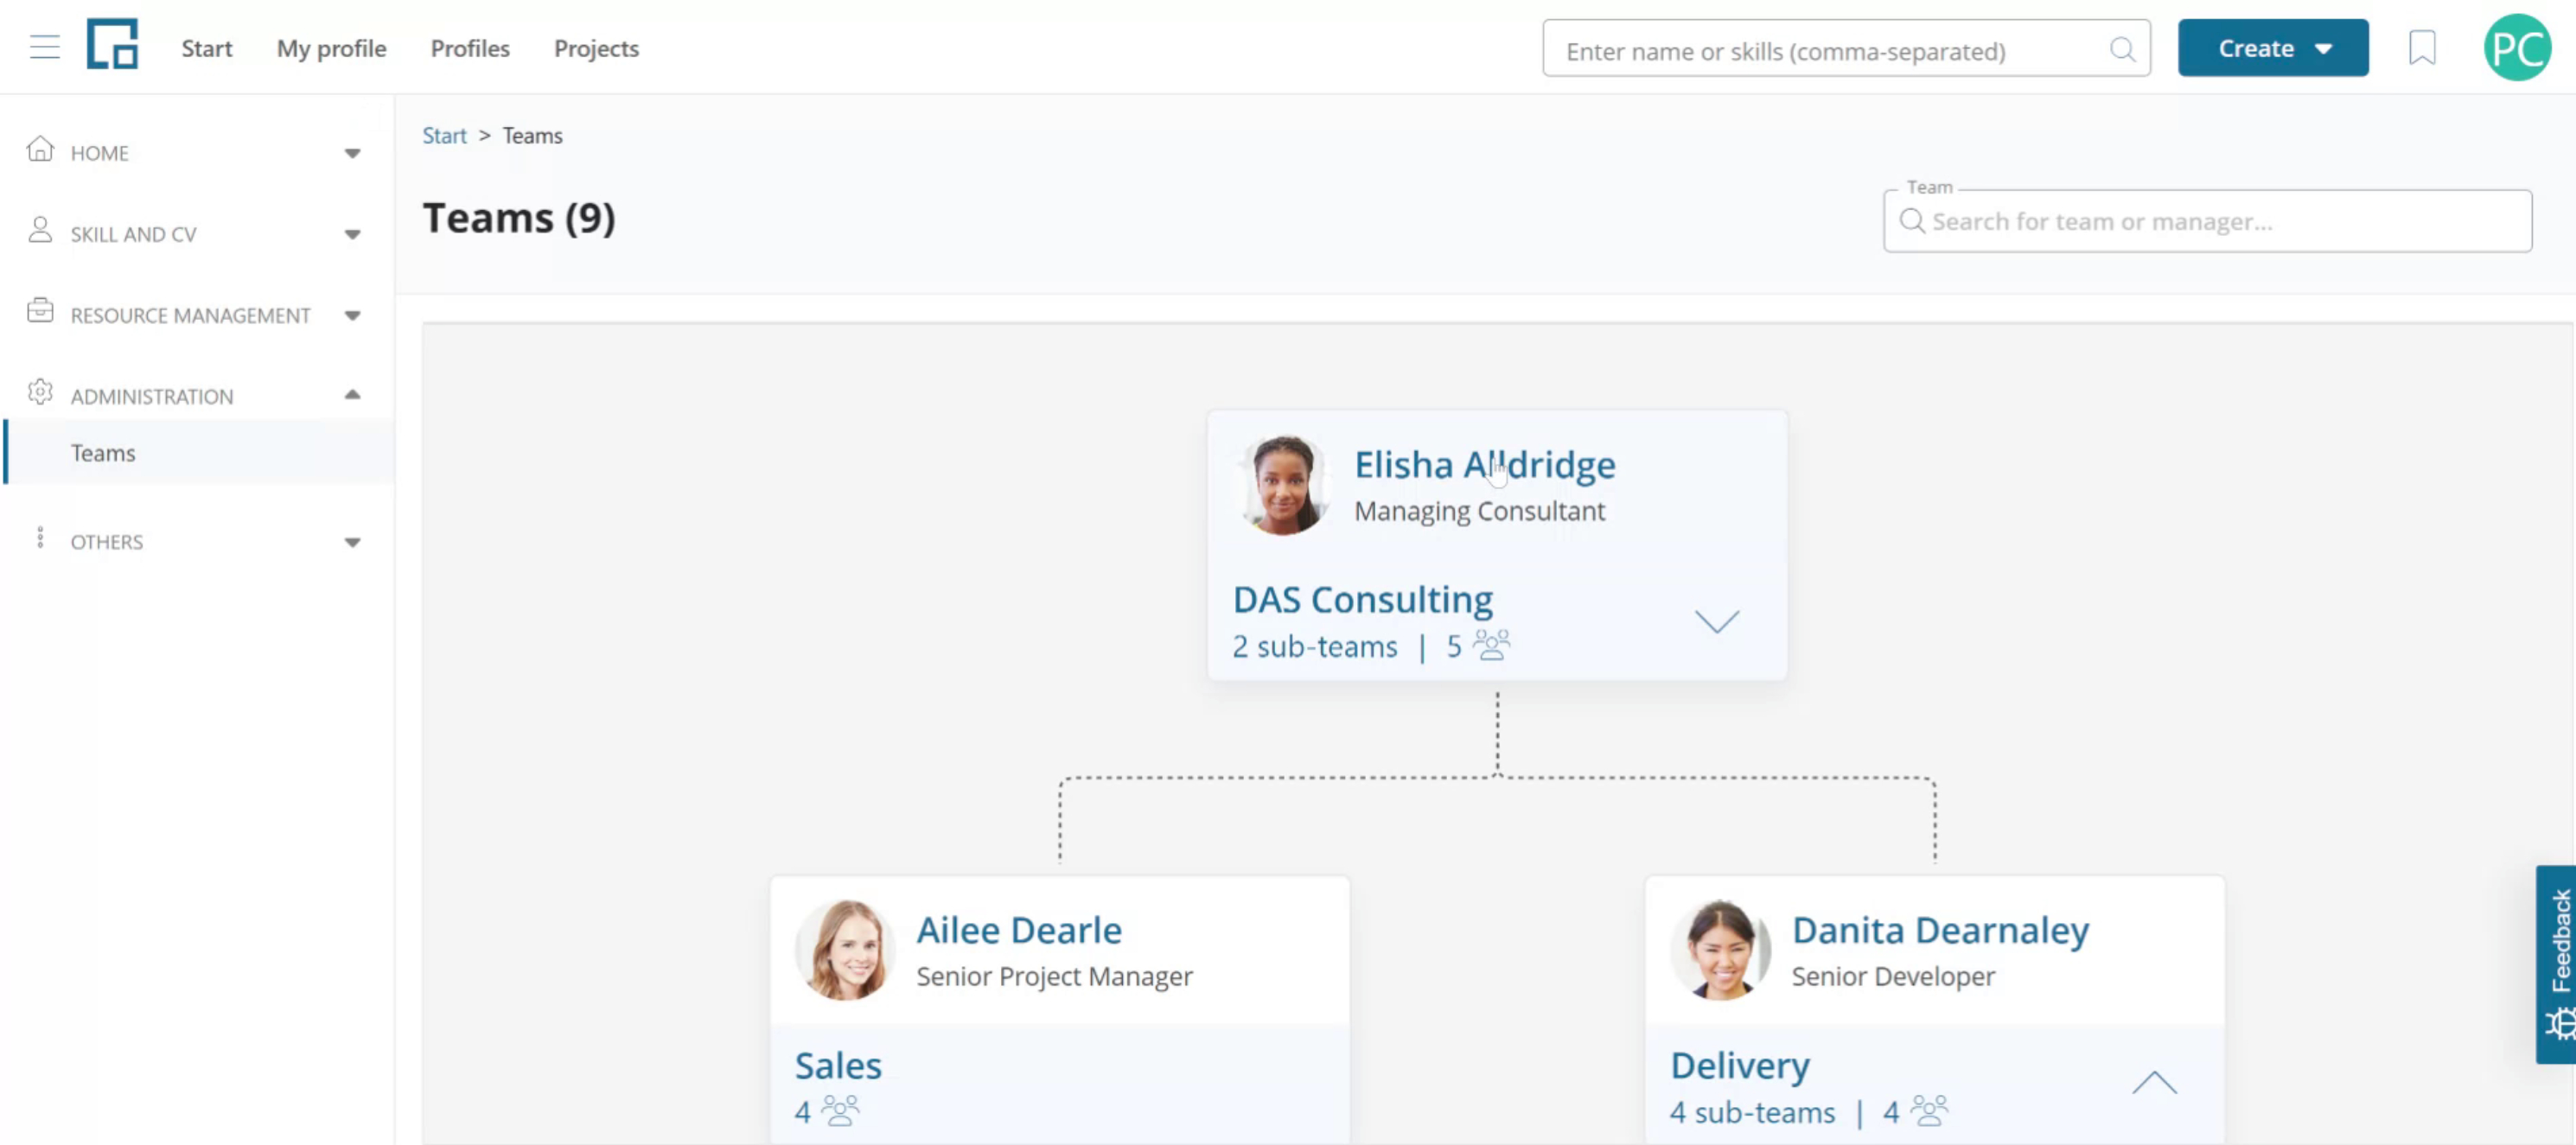This screenshot has height=1145, width=2576.
Task: Expand the OTHERS sidebar section
Action: pyautogui.click(x=352, y=542)
